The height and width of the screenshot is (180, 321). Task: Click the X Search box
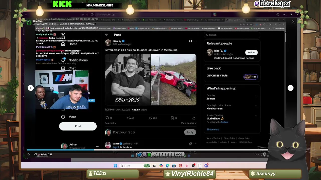pyautogui.click(x=232, y=35)
